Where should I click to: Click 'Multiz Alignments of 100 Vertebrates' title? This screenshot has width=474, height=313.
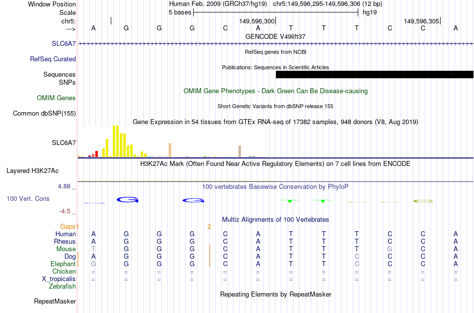(275, 219)
